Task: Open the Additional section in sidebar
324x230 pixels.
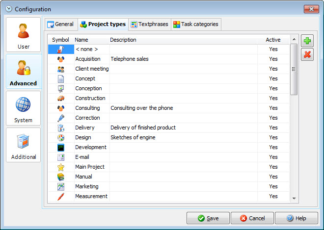Action: [24, 145]
